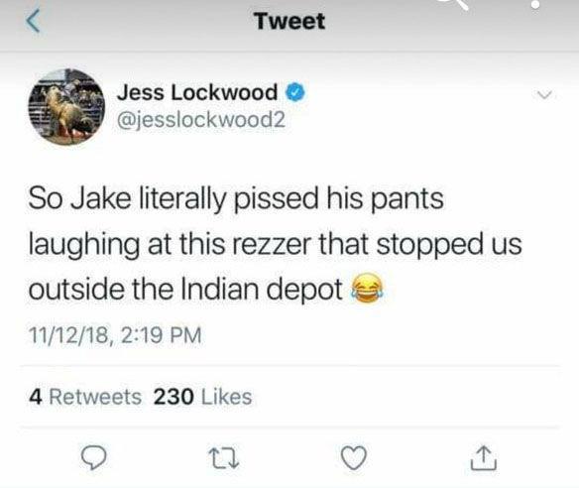Viewport: 579px width, 488px height.
Task: Open the share upload icon
Action: (484, 458)
